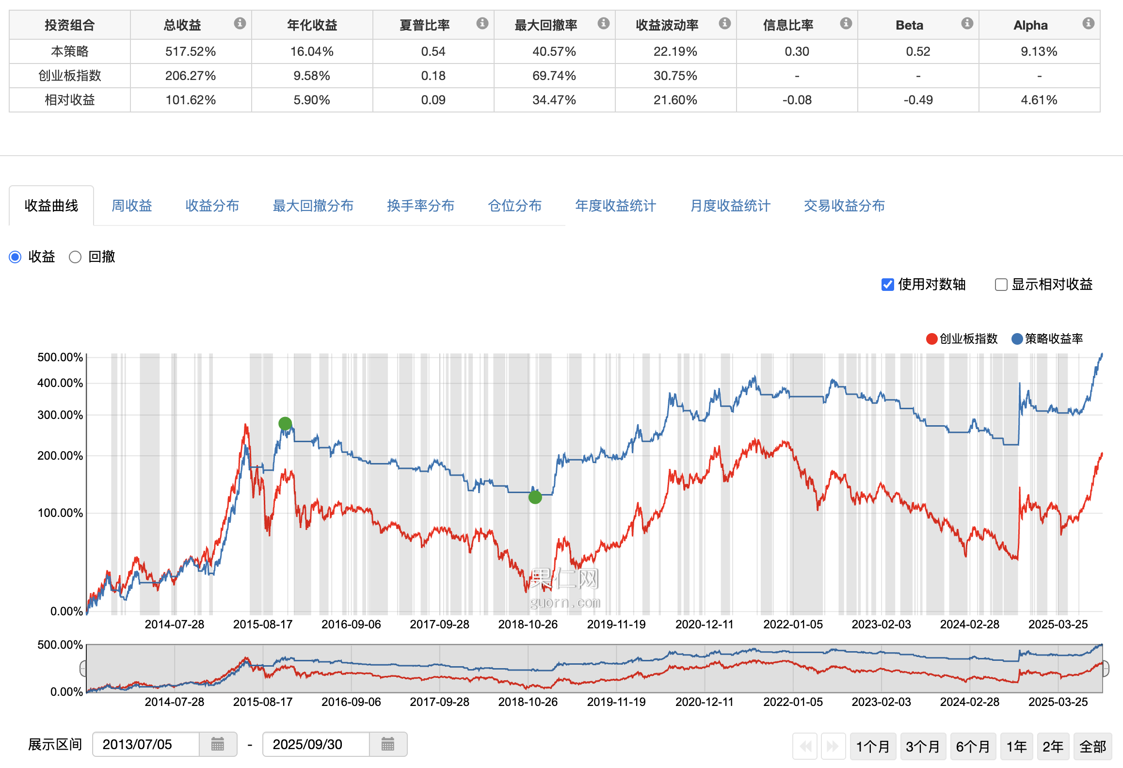
Task: Enable 显示相对收益 checkbox
Action: coord(1001,285)
